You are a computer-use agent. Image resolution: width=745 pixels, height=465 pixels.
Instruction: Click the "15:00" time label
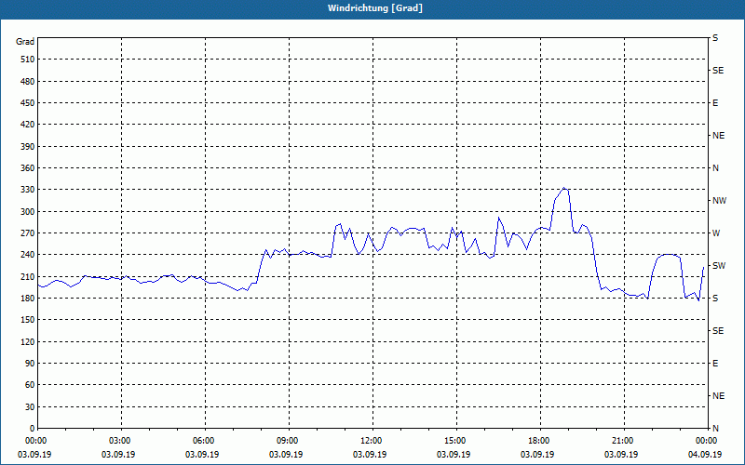coord(454,441)
